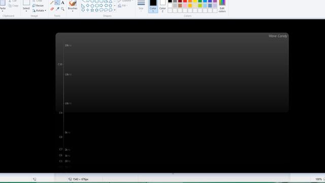Activate Color 1 foreground button
Viewport: 325px width, 183px height.
coord(153,6)
